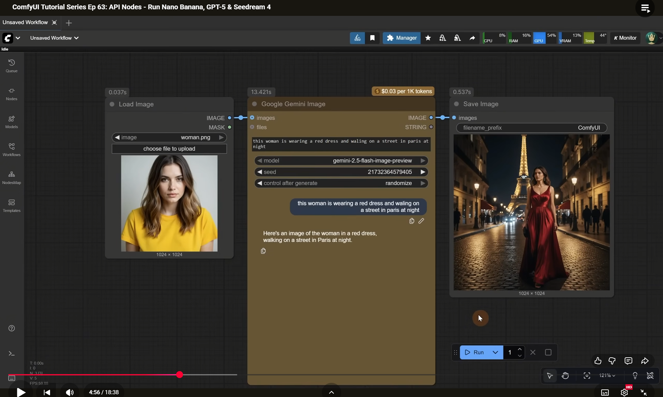Click the filename_prefix input field
Image resolution: width=663 pixels, height=397 pixels.
(x=531, y=128)
